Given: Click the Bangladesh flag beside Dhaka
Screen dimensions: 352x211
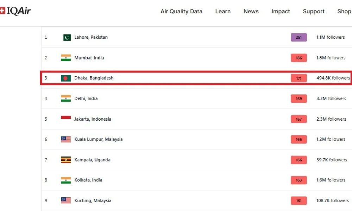Looking at the screenshot, I should [x=66, y=78].
